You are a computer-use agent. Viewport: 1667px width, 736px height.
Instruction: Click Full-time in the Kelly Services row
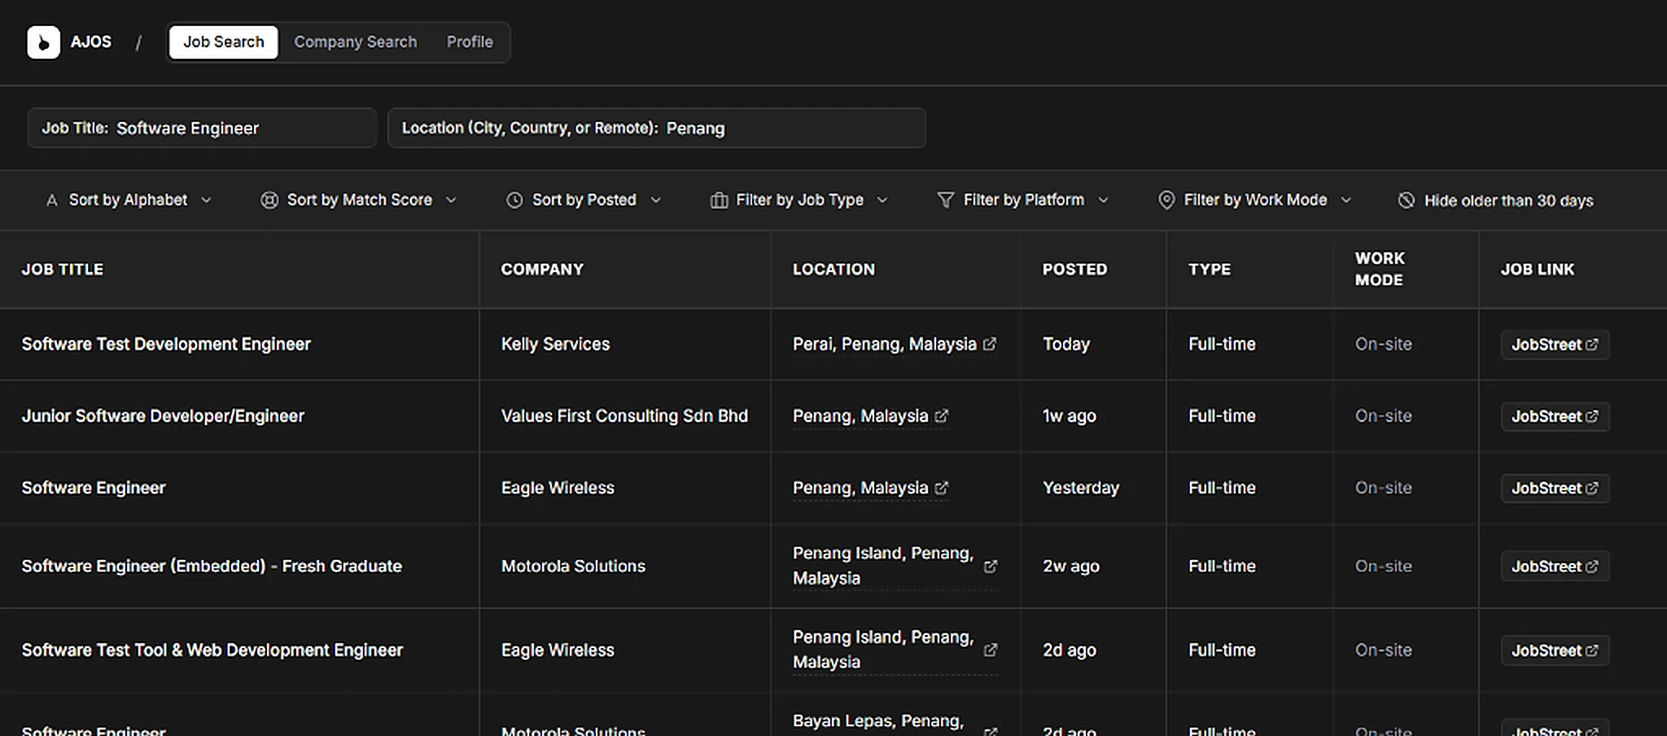click(1222, 344)
